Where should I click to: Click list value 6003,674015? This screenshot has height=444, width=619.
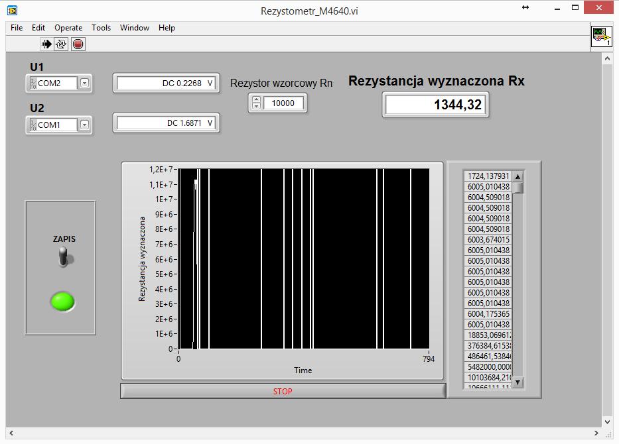pyautogui.click(x=488, y=239)
